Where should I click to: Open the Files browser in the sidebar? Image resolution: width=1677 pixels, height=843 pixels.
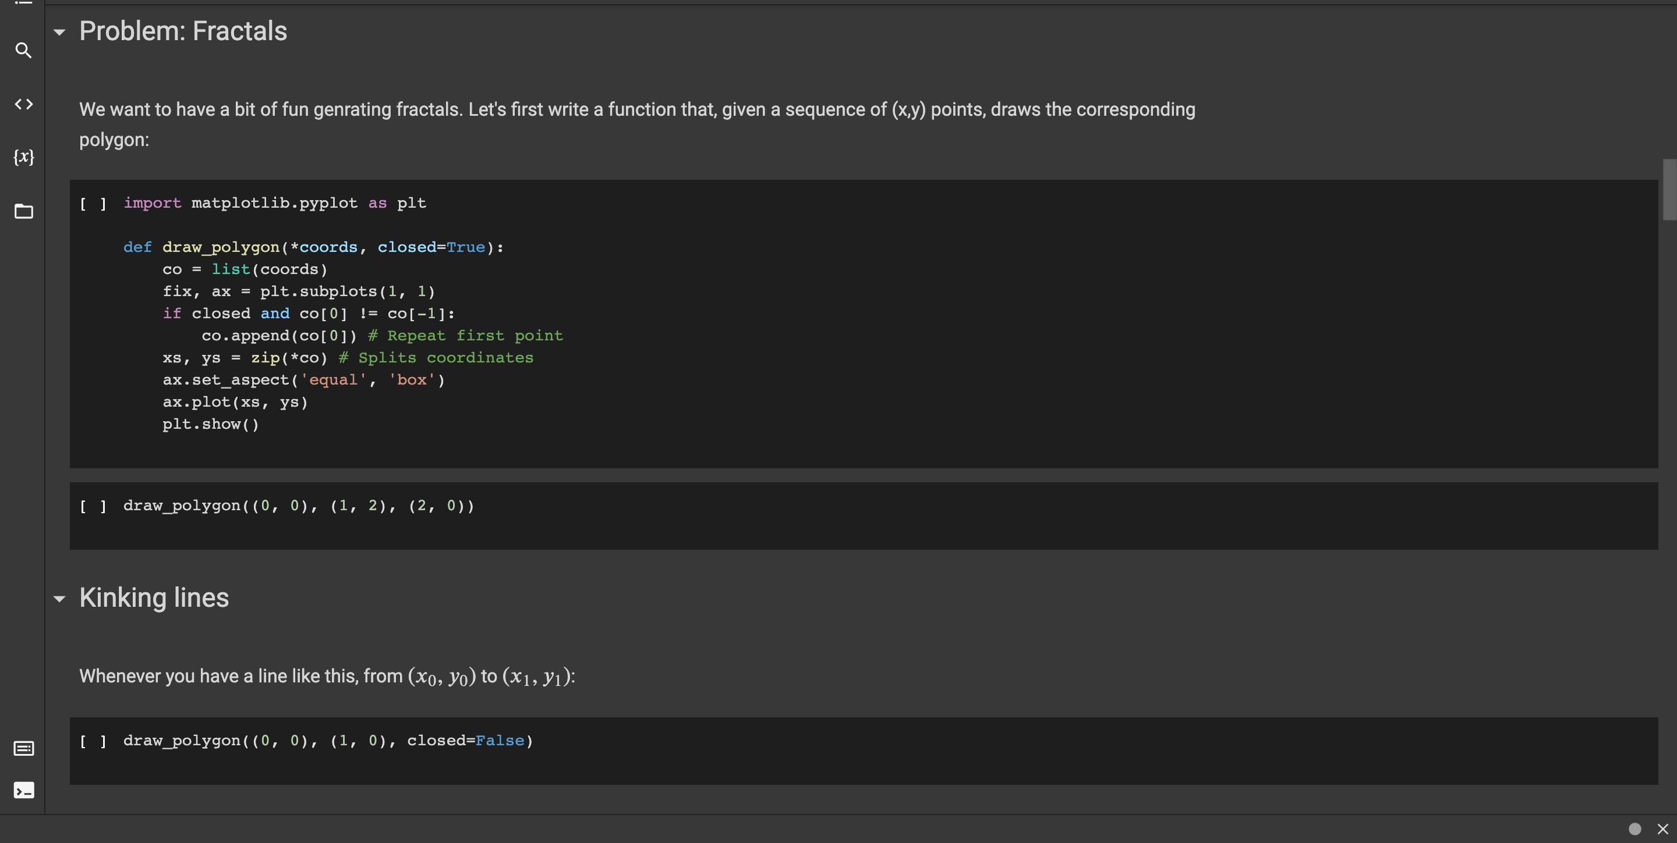click(x=23, y=211)
